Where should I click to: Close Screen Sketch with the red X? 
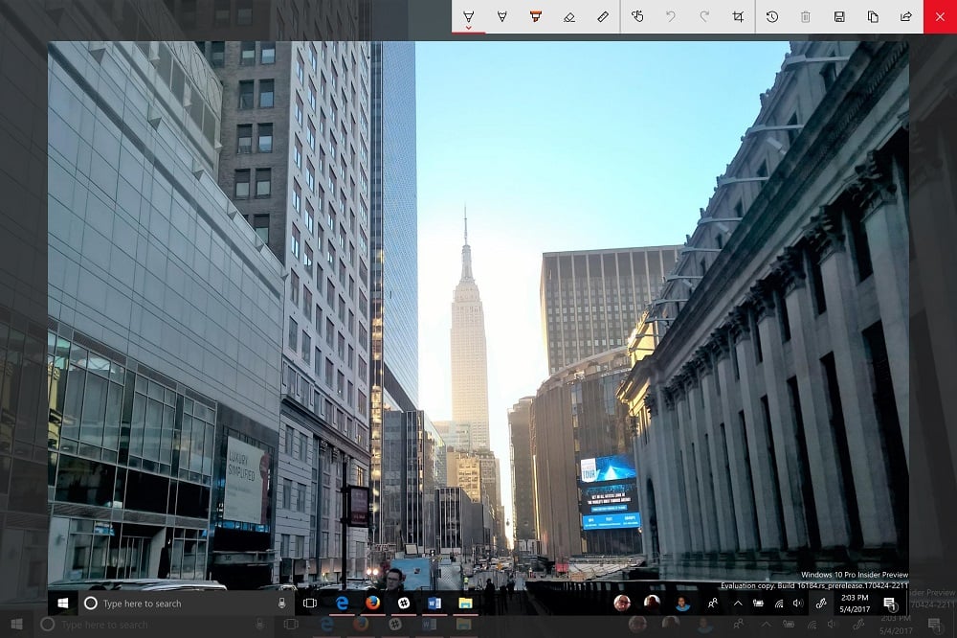pyautogui.click(x=940, y=17)
